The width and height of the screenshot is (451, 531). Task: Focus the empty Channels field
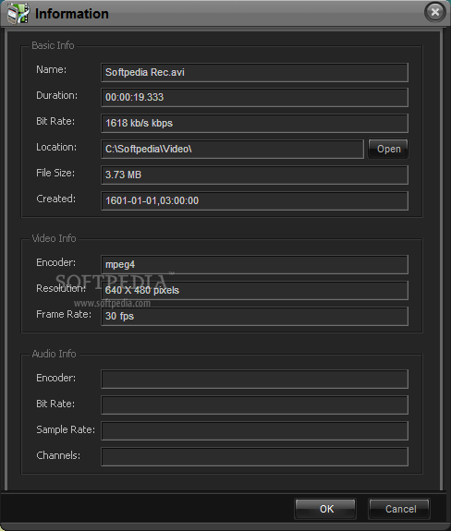254,456
